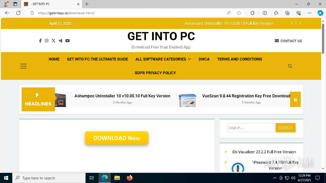Screen dimensions: 326x183
Task: Click the 1Password thumbnail image
Action: (238, 167)
